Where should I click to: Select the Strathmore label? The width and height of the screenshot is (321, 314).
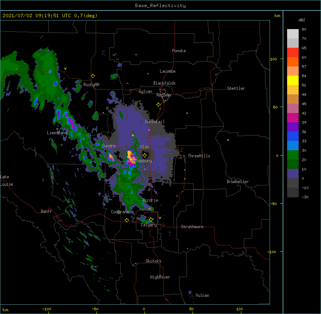[x=192, y=227]
